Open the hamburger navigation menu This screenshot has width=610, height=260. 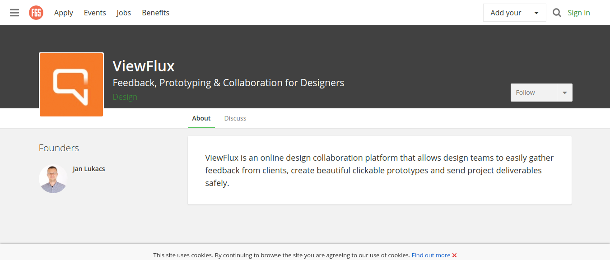click(x=14, y=13)
